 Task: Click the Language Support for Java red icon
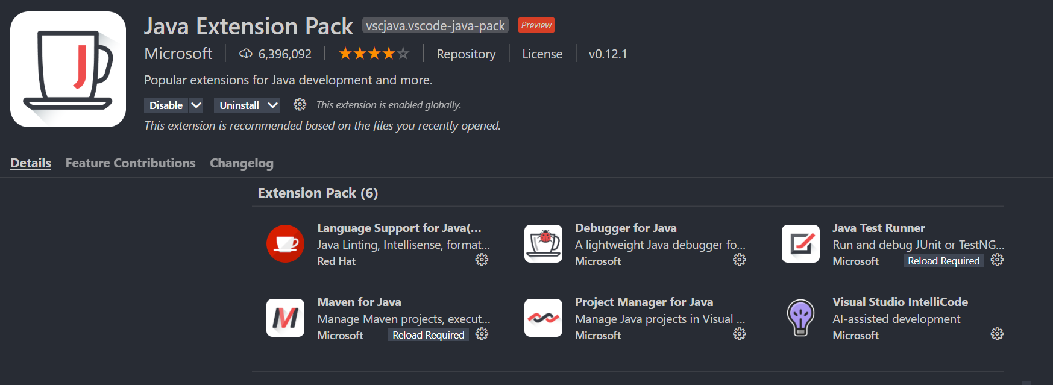(285, 243)
